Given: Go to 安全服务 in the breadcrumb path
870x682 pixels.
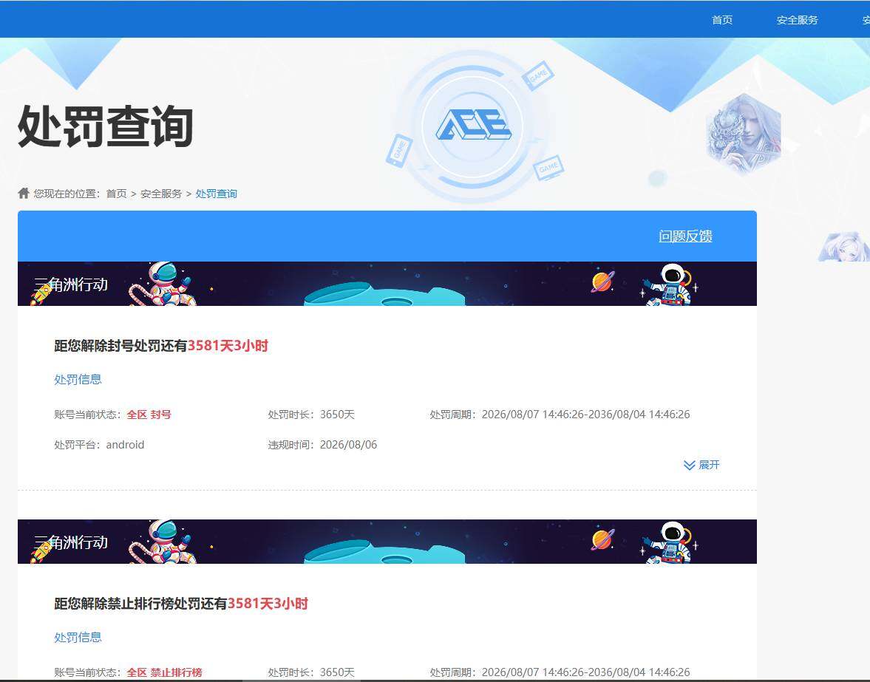Looking at the screenshot, I should [x=161, y=194].
